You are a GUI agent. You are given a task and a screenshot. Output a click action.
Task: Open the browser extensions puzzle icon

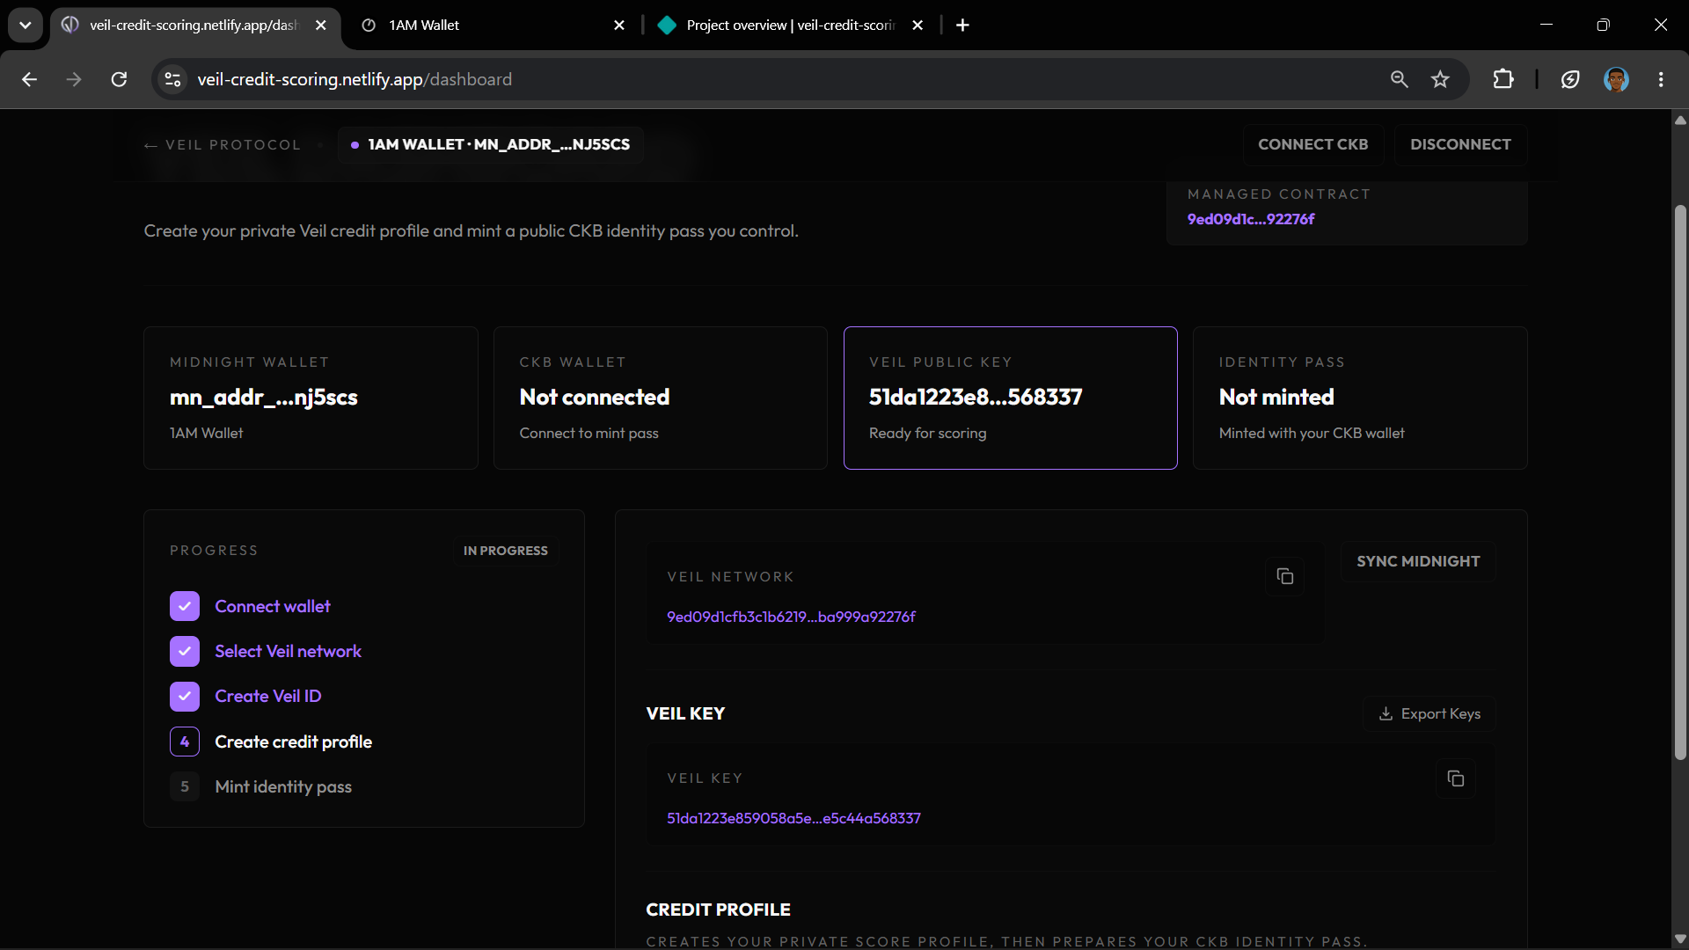pyautogui.click(x=1503, y=79)
